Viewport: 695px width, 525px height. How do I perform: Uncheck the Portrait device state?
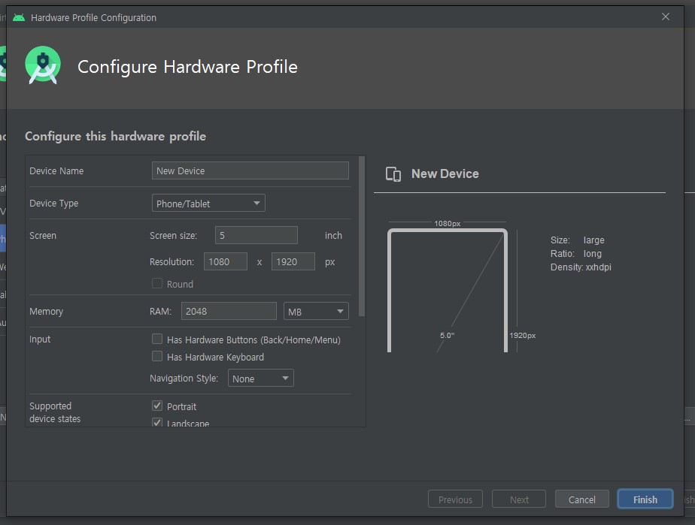[x=157, y=406]
